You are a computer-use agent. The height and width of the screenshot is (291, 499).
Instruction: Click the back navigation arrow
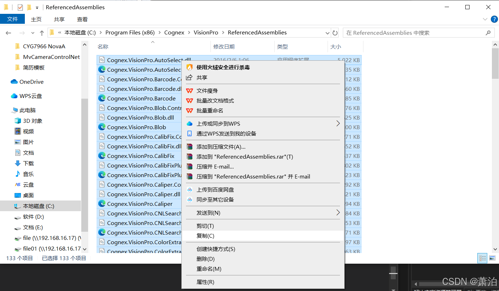[9, 33]
